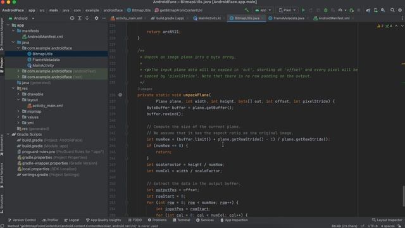Click the Select Opened File target icon
The image size is (405, 228).
[72, 18]
